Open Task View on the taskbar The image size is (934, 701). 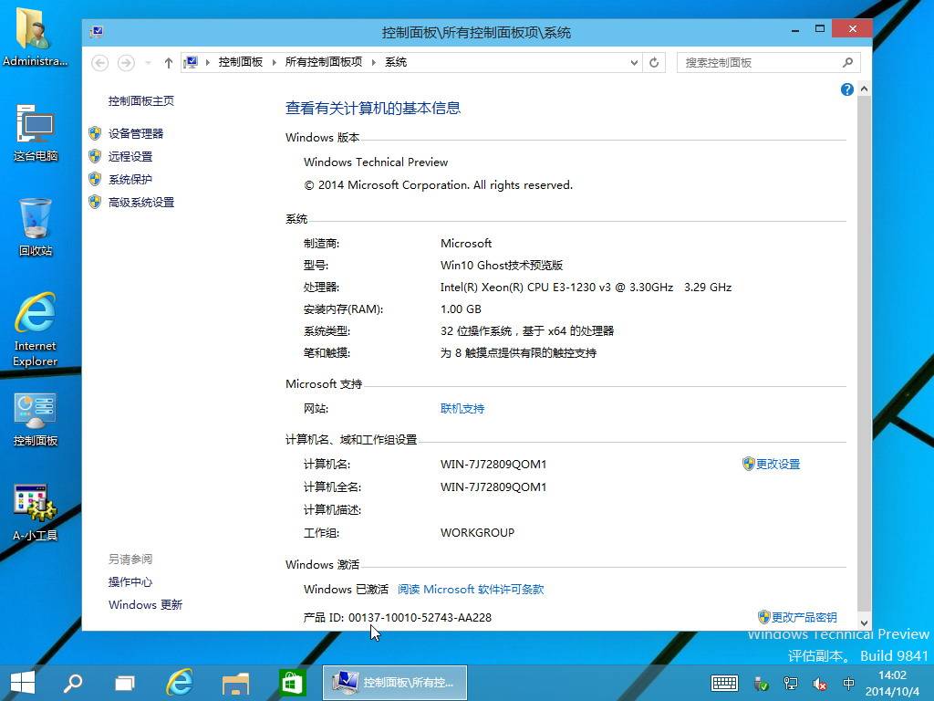(124, 683)
